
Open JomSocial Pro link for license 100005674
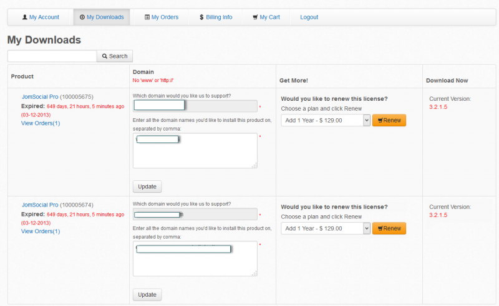click(x=40, y=205)
